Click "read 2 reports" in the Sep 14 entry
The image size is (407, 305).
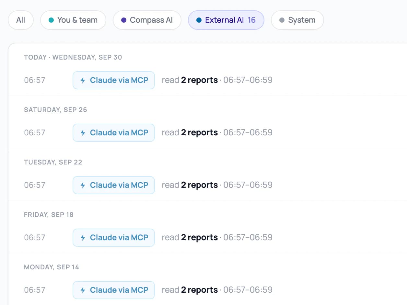190,290
